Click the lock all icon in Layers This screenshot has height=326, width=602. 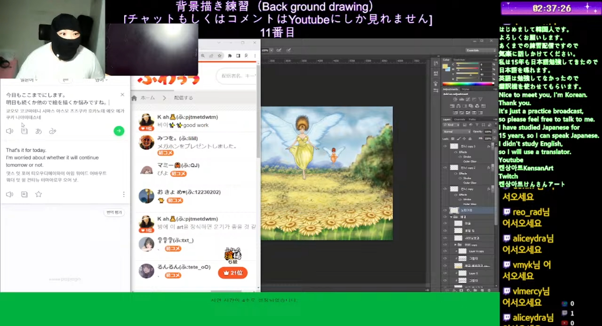tap(470, 139)
